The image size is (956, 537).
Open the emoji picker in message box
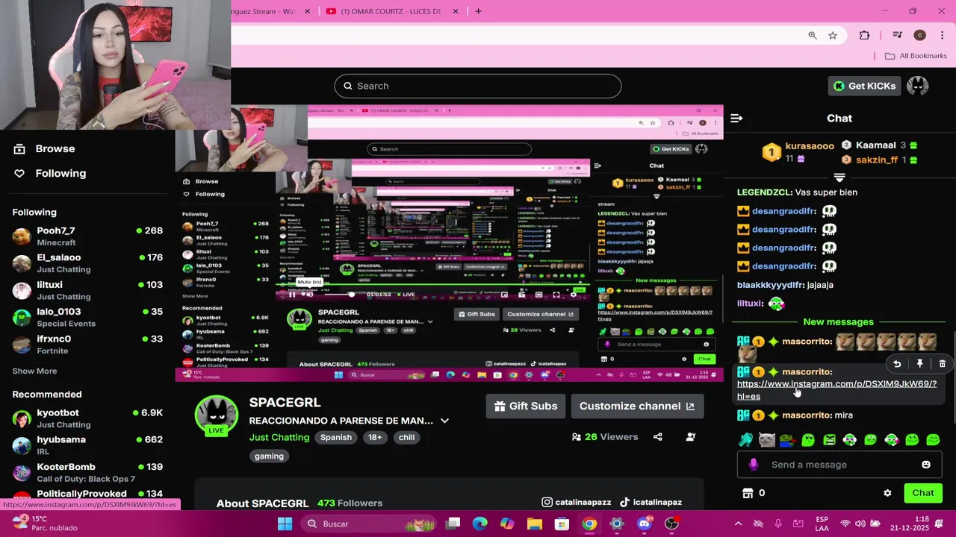pyautogui.click(x=926, y=465)
